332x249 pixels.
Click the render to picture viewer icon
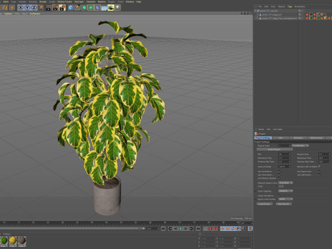pos(55,8)
